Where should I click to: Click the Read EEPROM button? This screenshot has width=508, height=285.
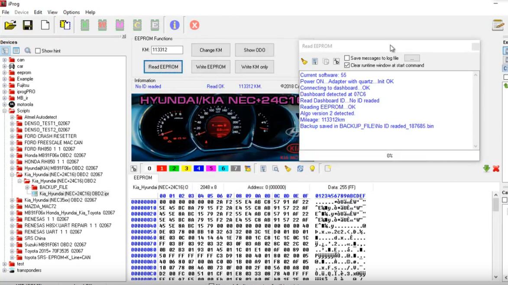click(163, 67)
